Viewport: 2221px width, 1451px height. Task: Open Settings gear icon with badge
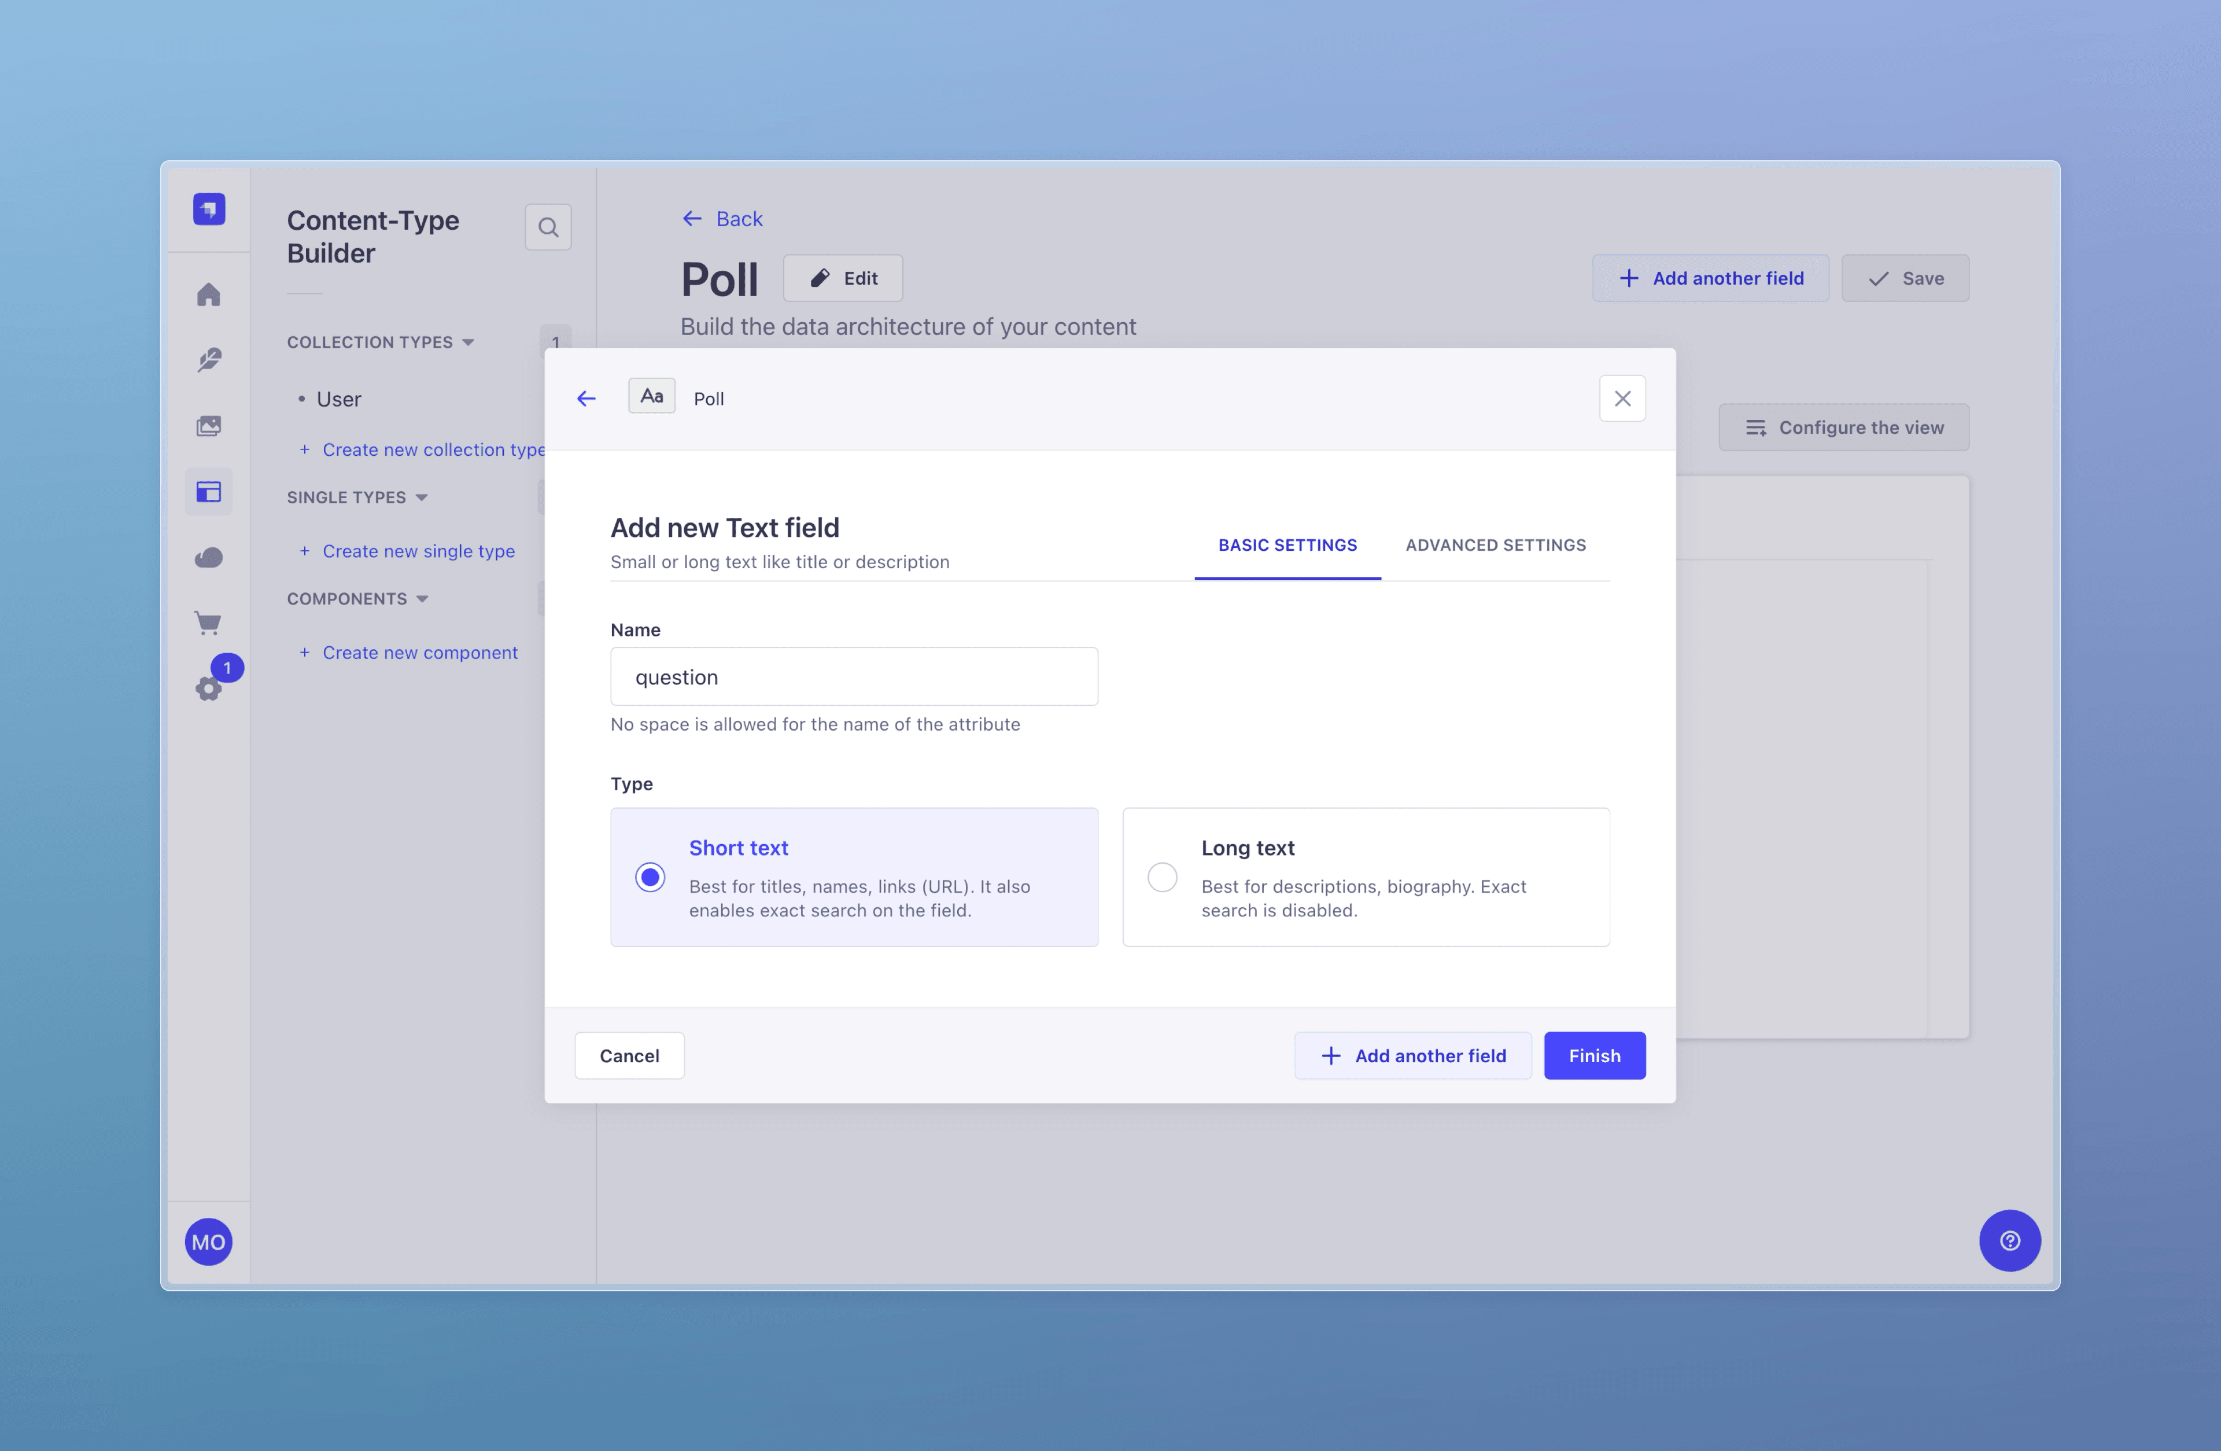pyautogui.click(x=208, y=688)
